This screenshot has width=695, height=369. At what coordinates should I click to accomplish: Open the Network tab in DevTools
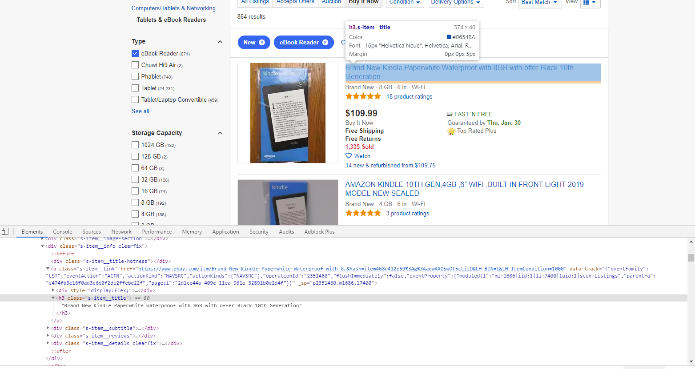click(x=121, y=232)
